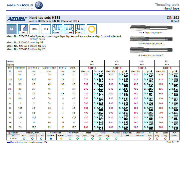The width and height of the screenshot is (182, 176).
Task: Click the size 16 row label
Action: (x=10, y=122)
